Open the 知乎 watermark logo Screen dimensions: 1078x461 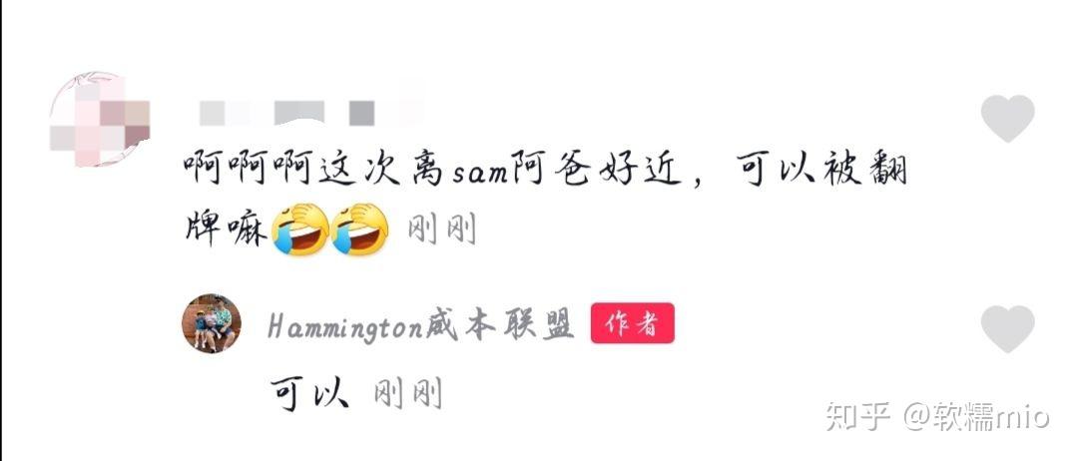pos(858,417)
